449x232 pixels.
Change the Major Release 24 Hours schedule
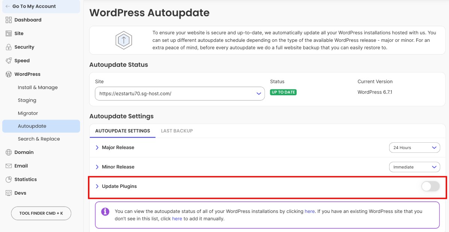pyautogui.click(x=414, y=148)
